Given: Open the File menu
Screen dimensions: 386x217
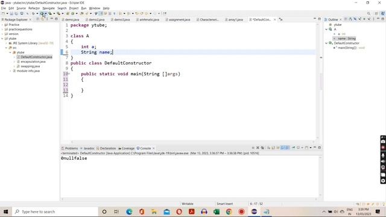Looking at the screenshot, I should pyautogui.click(x=4, y=8).
